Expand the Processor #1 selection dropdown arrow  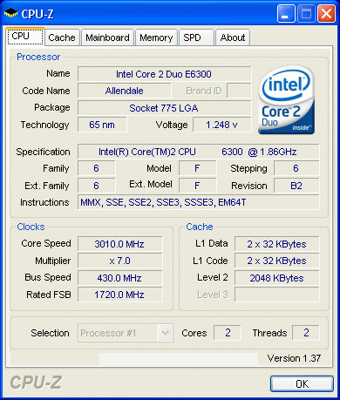coord(165,333)
